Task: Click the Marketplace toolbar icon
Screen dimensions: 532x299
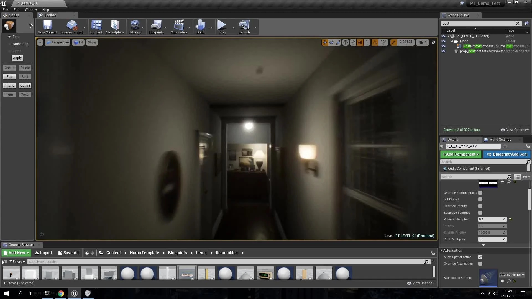Action: pyautogui.click(x=115, y=26)
